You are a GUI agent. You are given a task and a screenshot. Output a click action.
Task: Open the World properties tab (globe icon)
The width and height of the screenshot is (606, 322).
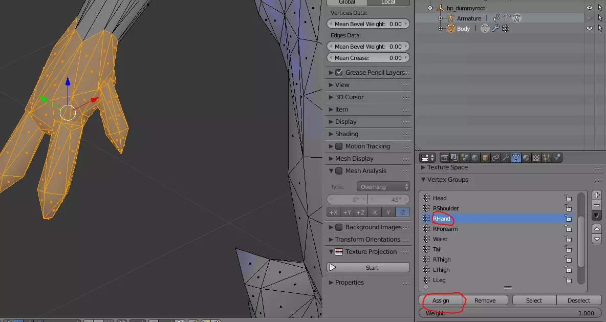point(475,158)
